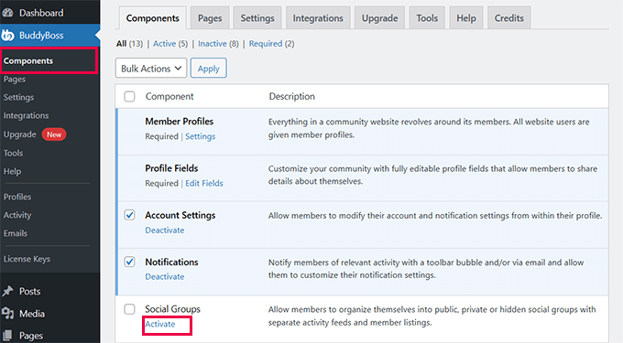Check the Social Groups checkbox

(x=129, y=309)
